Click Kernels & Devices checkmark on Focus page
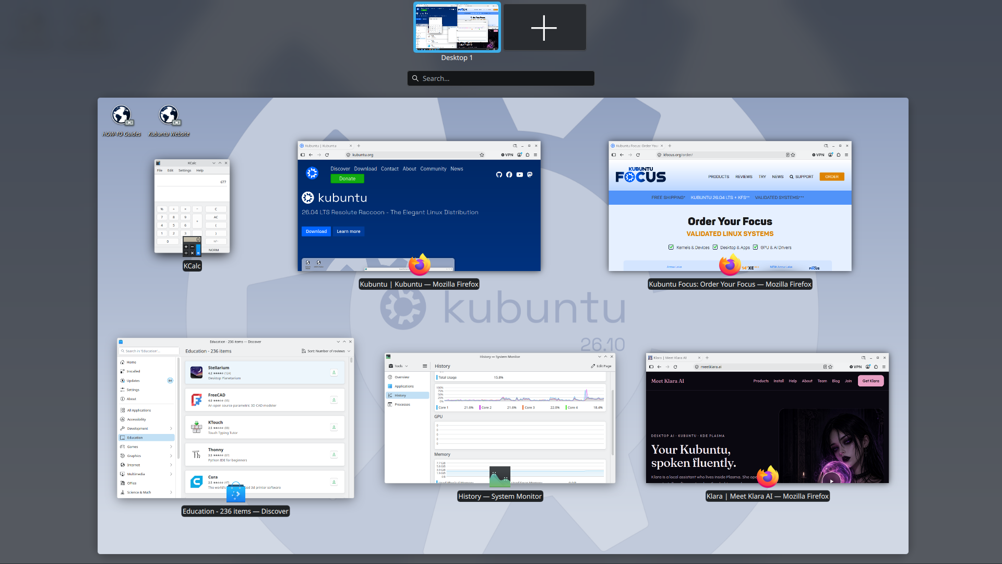The image size is (1002, 564). (x=671, y=248)
